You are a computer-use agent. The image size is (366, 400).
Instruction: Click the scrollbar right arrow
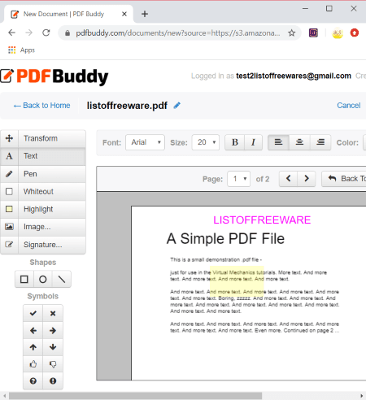pyautogui.click(x=362, y=396)
